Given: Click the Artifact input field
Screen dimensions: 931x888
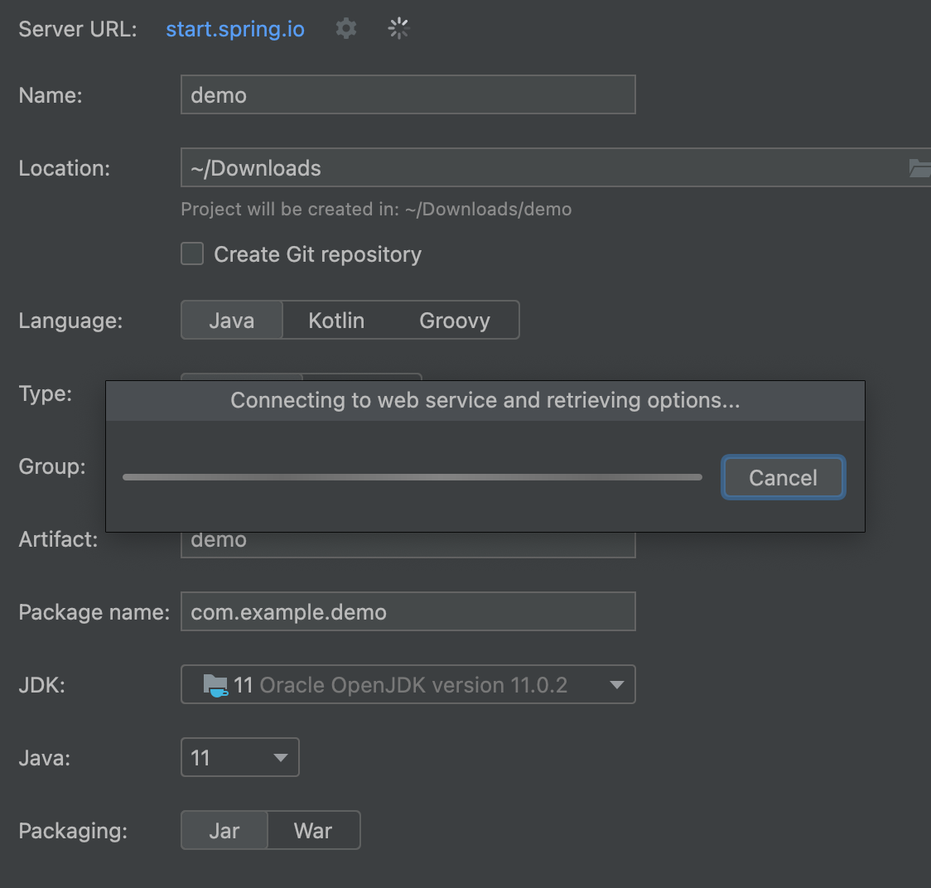Looking at the screenshot, I should (x=408, y=543).
